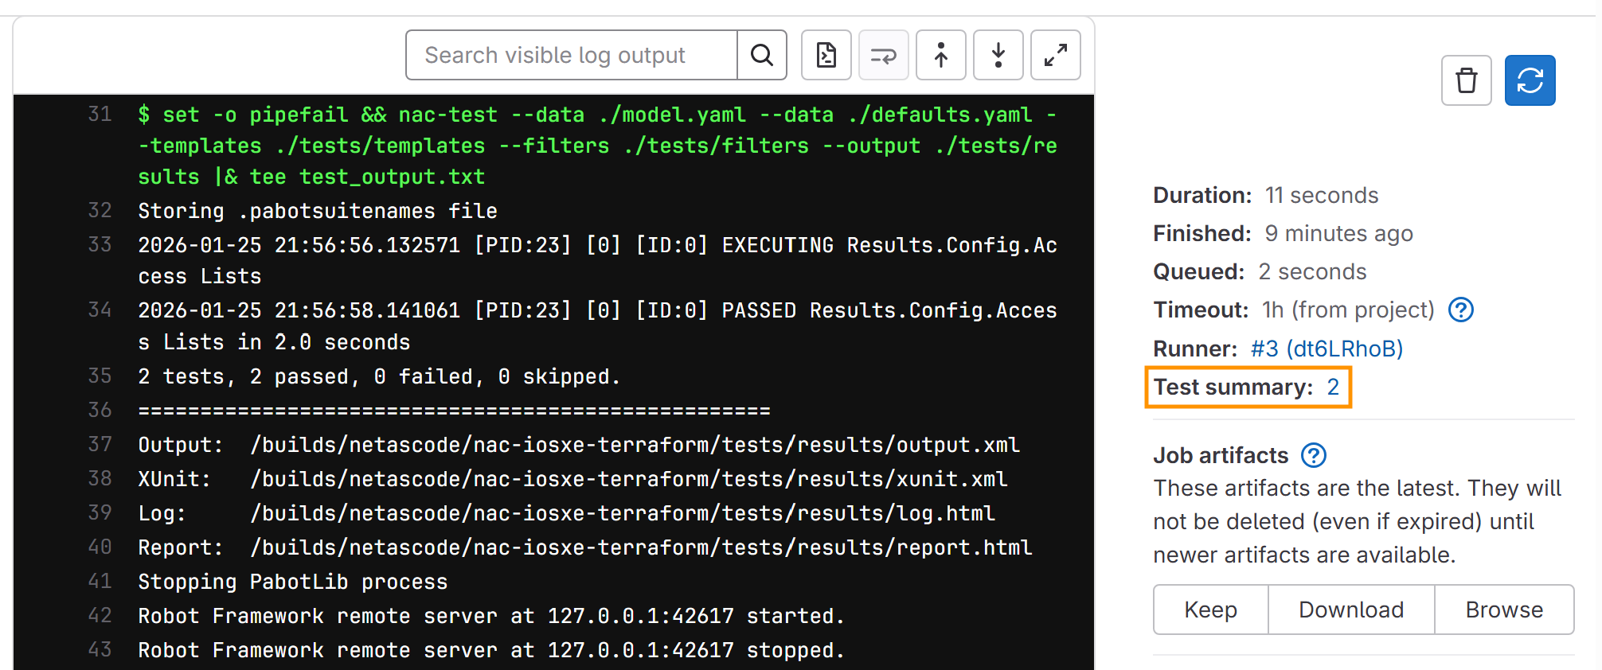Click the 'Timeout: 1h (from project)' text
Screen dimensions: 1602x670
click(1294, 310)
